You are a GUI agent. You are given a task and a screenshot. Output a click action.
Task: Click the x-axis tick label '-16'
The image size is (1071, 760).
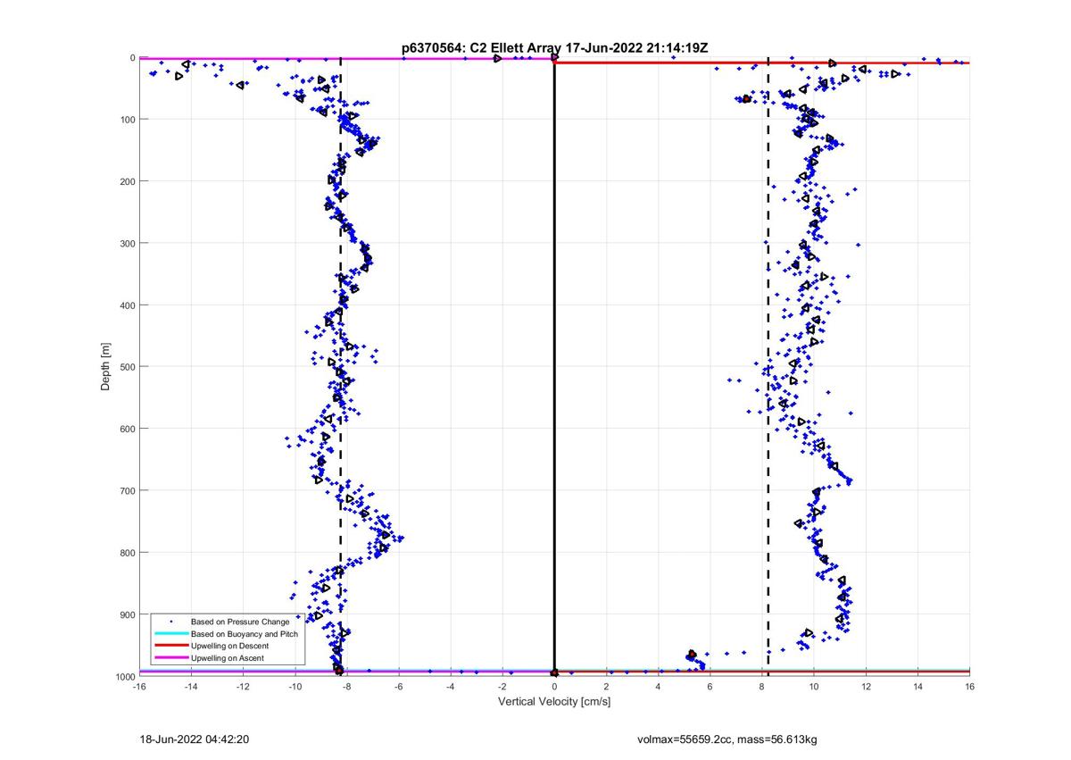pos(139,687)
